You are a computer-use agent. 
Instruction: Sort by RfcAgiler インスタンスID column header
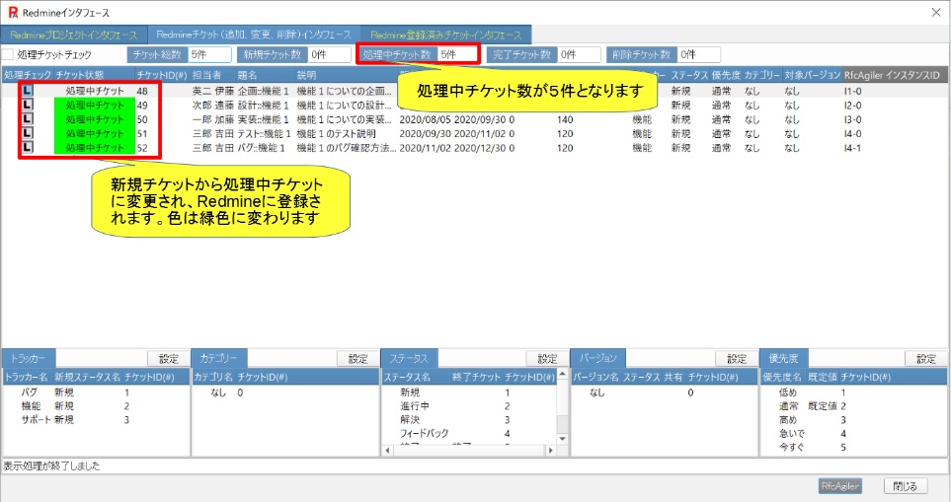coord(894,75)
